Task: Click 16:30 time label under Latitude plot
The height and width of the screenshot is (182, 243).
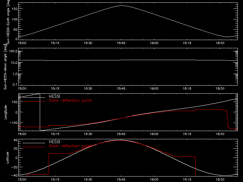Action: coord(220,180)
